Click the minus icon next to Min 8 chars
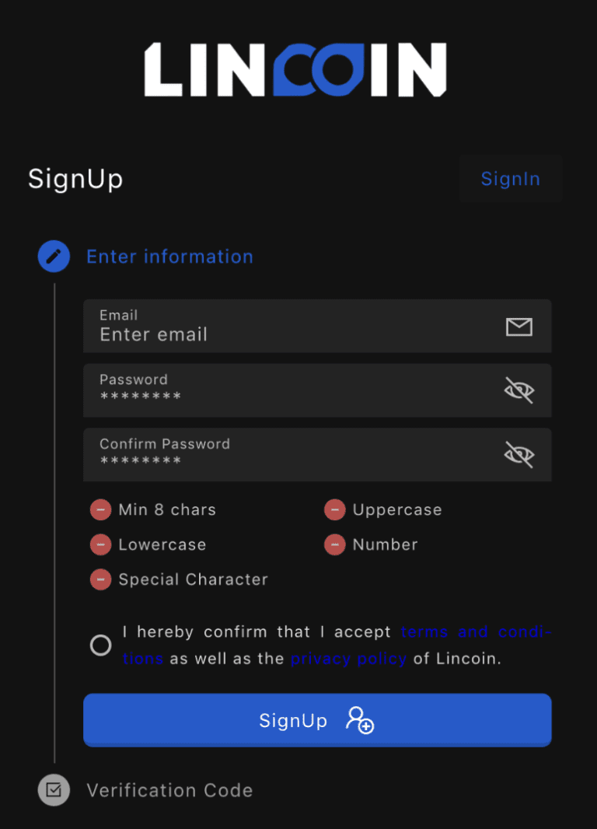The image size is (597, 829). 100,509
